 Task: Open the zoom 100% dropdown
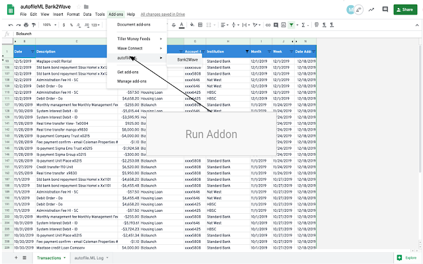tap(50, 25)
